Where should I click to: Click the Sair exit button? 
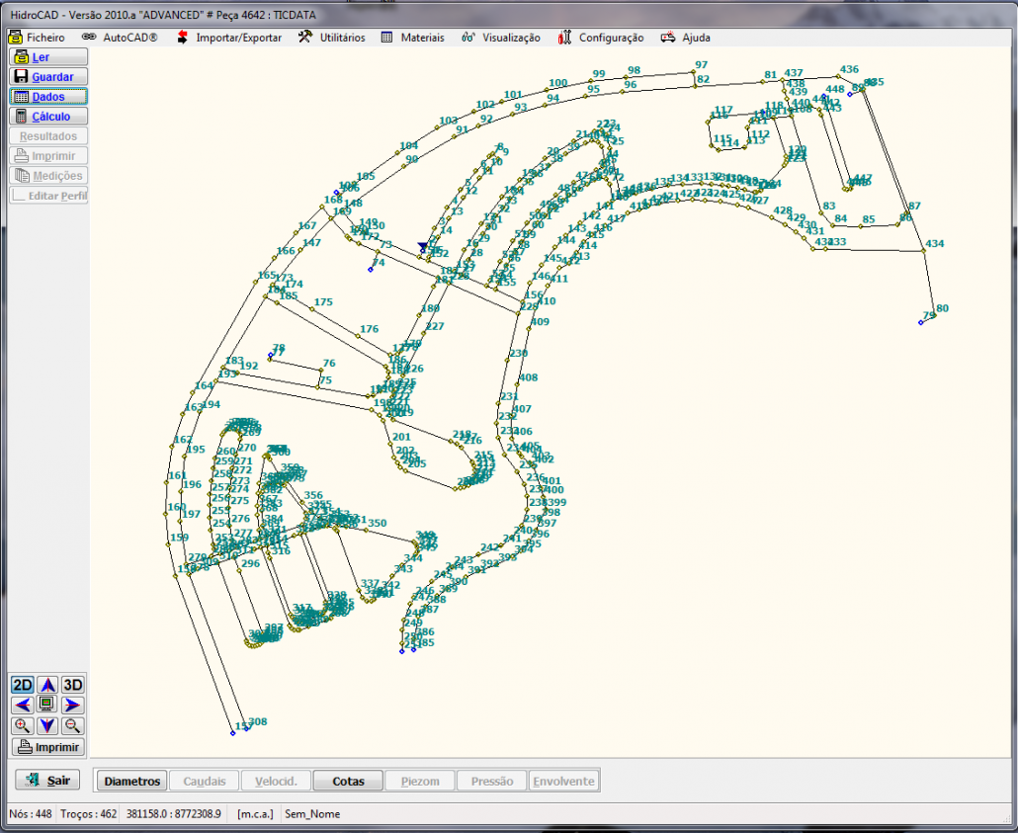point(48,781)
